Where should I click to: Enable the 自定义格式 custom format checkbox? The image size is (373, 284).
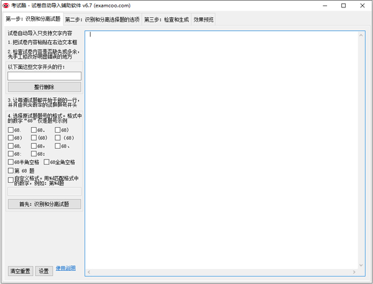[x=11, y=180]
